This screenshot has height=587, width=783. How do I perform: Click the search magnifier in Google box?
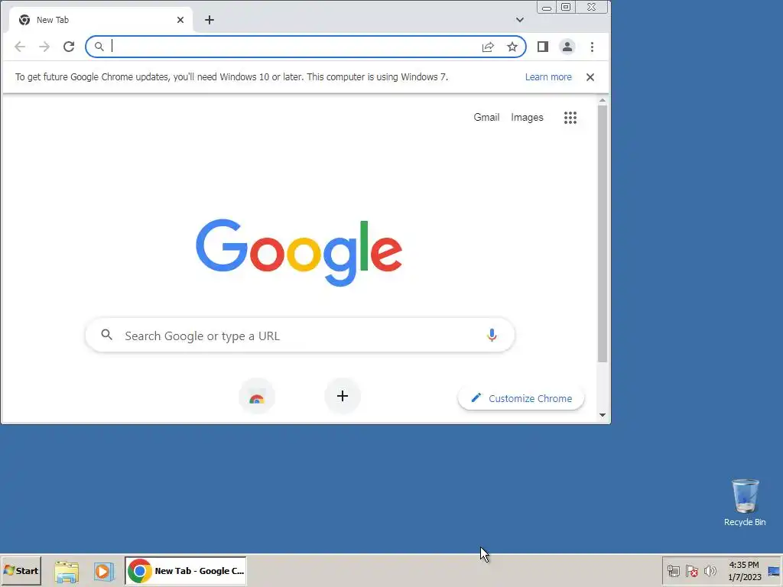tap(106, 335)
